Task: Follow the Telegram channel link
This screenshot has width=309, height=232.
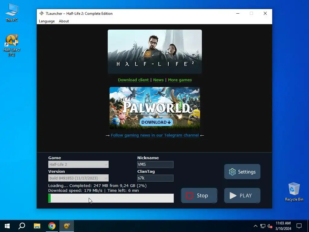Action: pos(155,135)
